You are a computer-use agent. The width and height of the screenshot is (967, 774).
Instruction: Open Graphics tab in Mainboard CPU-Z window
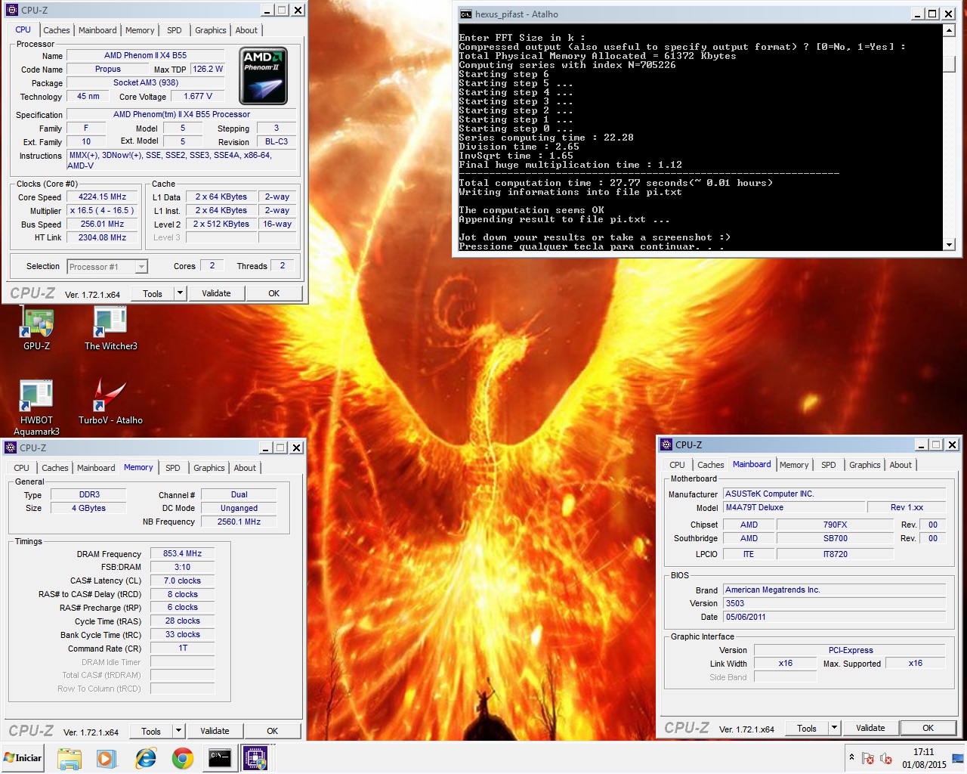coord(865,465)
